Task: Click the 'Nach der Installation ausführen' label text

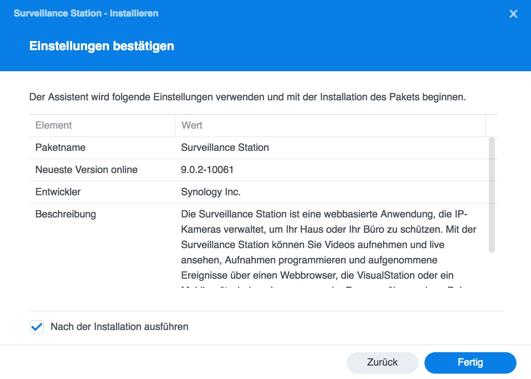Action: pos(120,327)
